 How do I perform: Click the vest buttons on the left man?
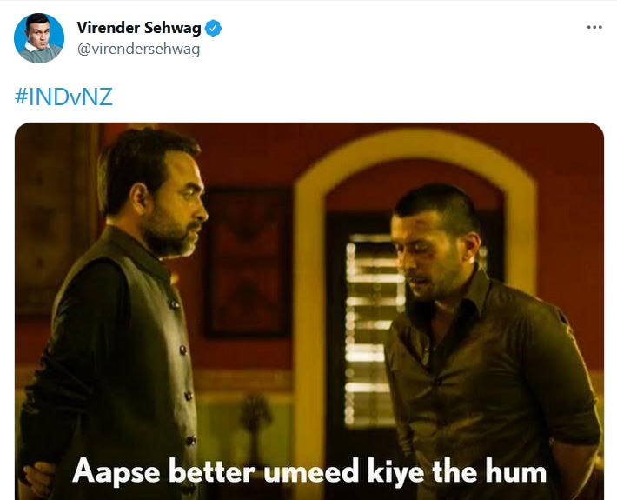(x=184, y=372)
